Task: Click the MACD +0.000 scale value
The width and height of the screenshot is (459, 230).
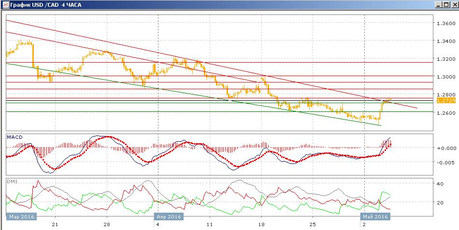Action: (446, 148)
